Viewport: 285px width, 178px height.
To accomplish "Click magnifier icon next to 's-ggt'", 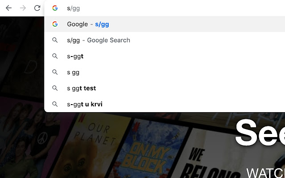I will point(55,56).
